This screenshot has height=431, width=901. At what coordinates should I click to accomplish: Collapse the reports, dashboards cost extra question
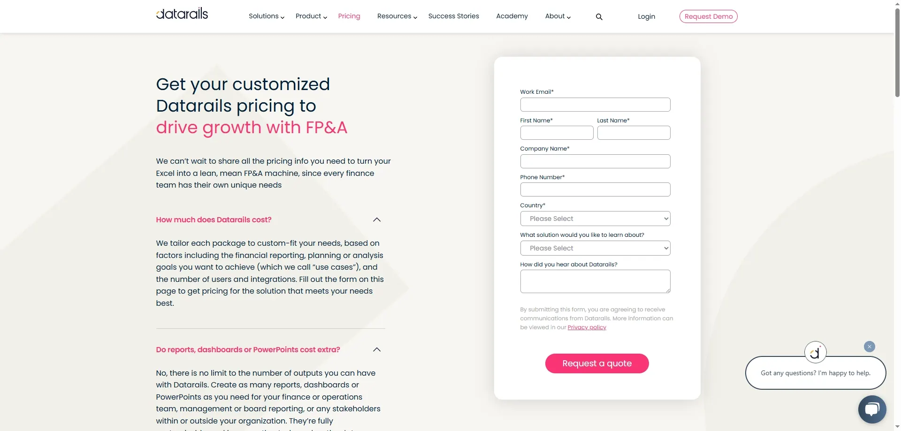click(376, 350)
